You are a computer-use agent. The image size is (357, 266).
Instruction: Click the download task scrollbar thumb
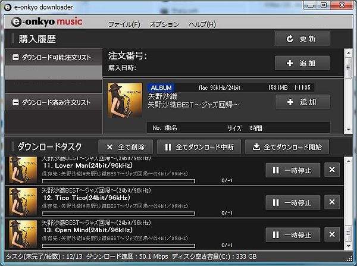tap(348, 233)
